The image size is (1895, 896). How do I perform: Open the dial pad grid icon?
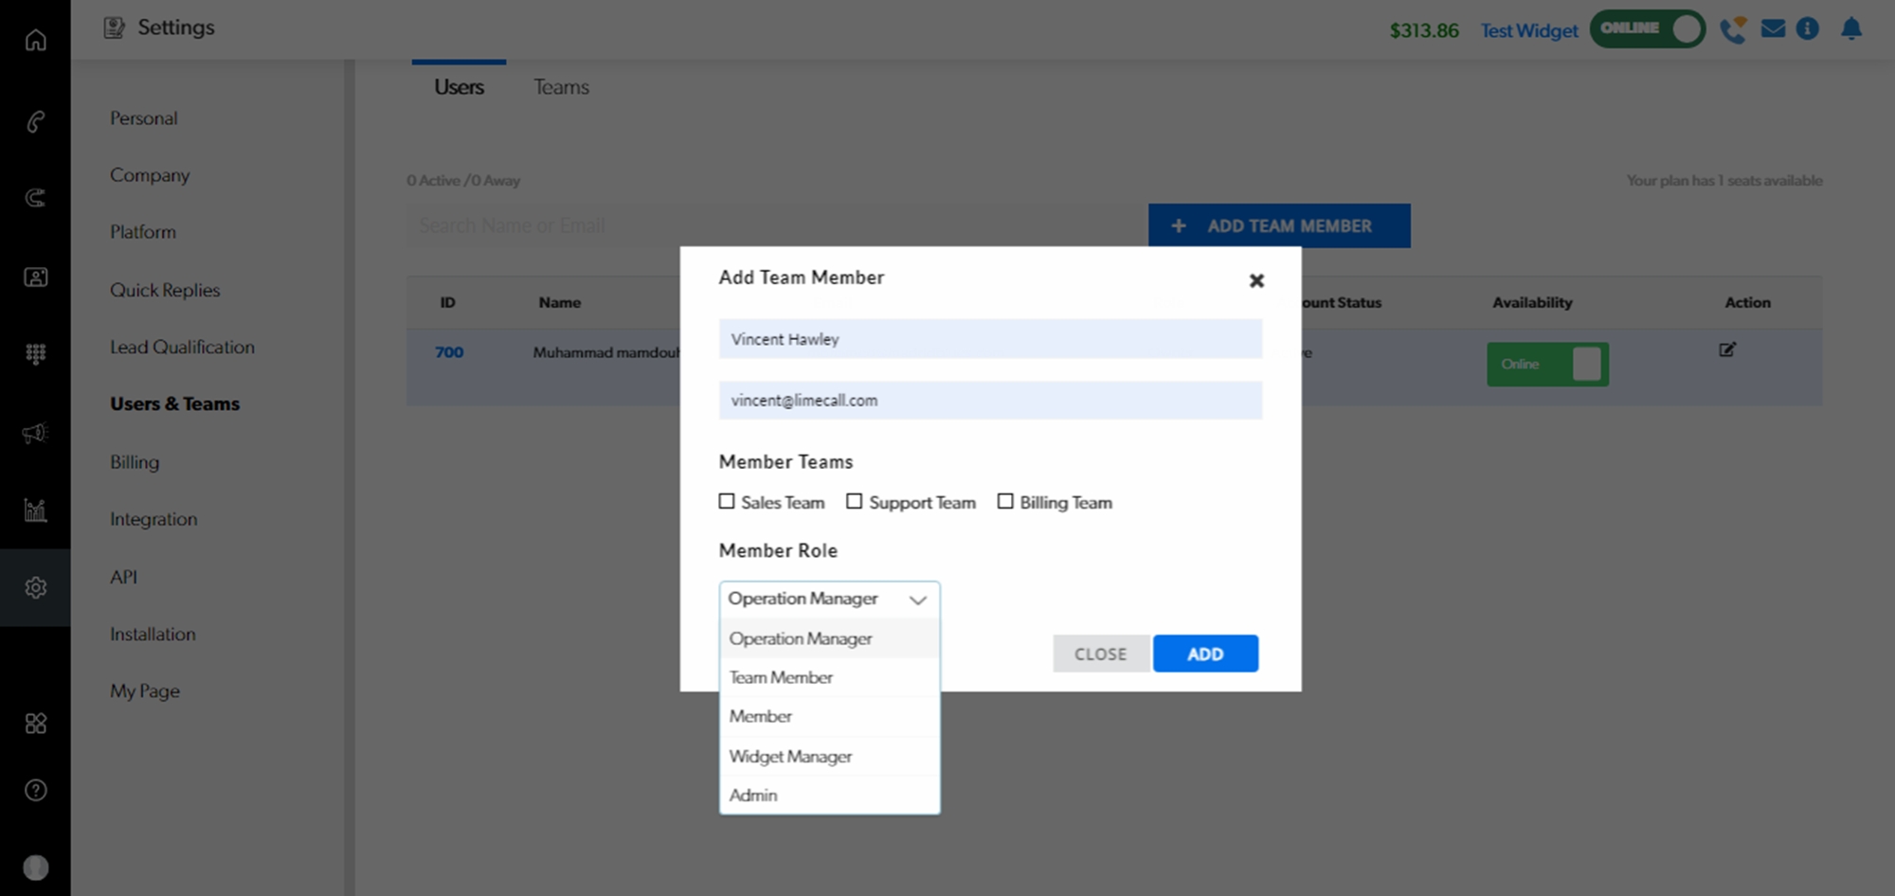coord(35,354)
